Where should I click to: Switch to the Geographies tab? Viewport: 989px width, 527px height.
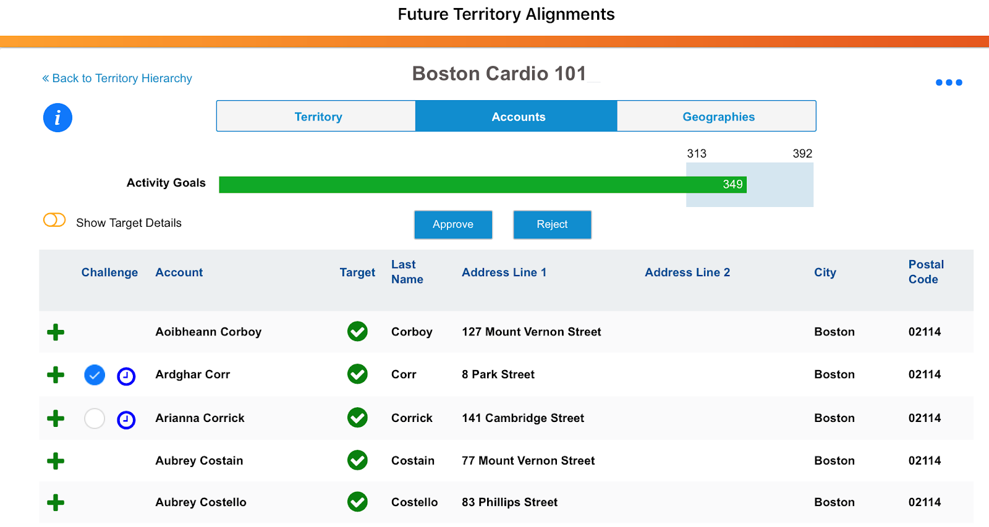(717, 117)
